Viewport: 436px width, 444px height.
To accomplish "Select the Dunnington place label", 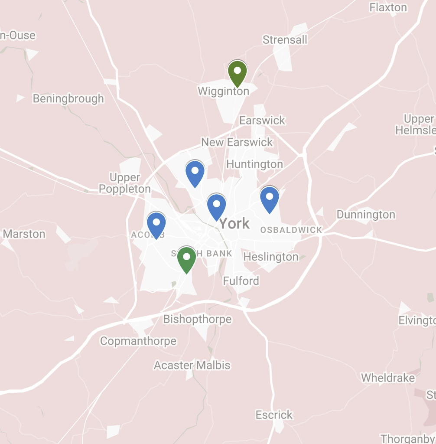I will 366,214.
